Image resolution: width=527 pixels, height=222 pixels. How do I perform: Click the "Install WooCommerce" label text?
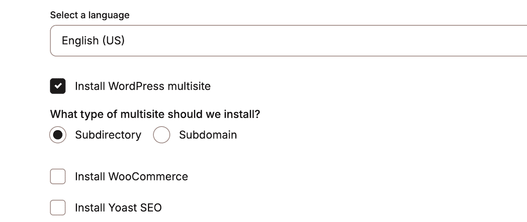(x=131, y=176)
